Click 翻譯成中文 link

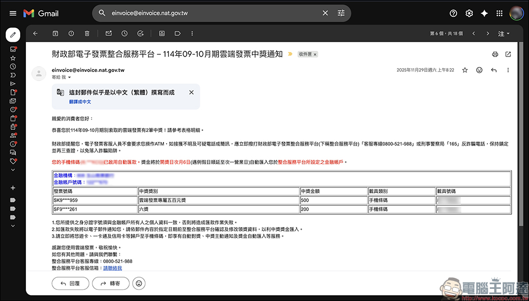click(x=80, y=102)
